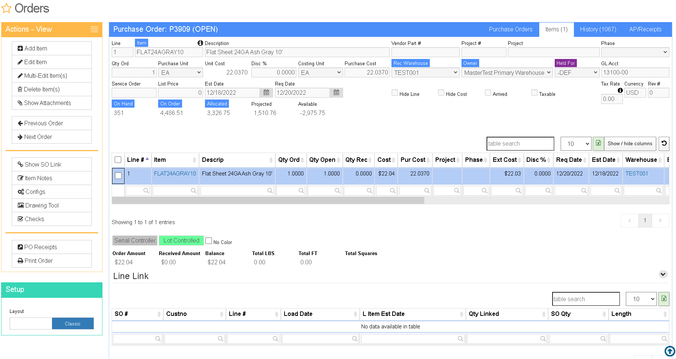Go to Previous Order
The height and width of the screenshot is (359, 676).
(52, 123)
